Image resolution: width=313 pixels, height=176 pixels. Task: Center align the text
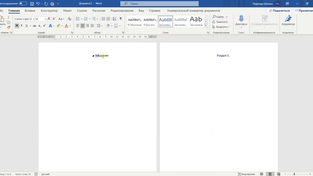[83, 26]
